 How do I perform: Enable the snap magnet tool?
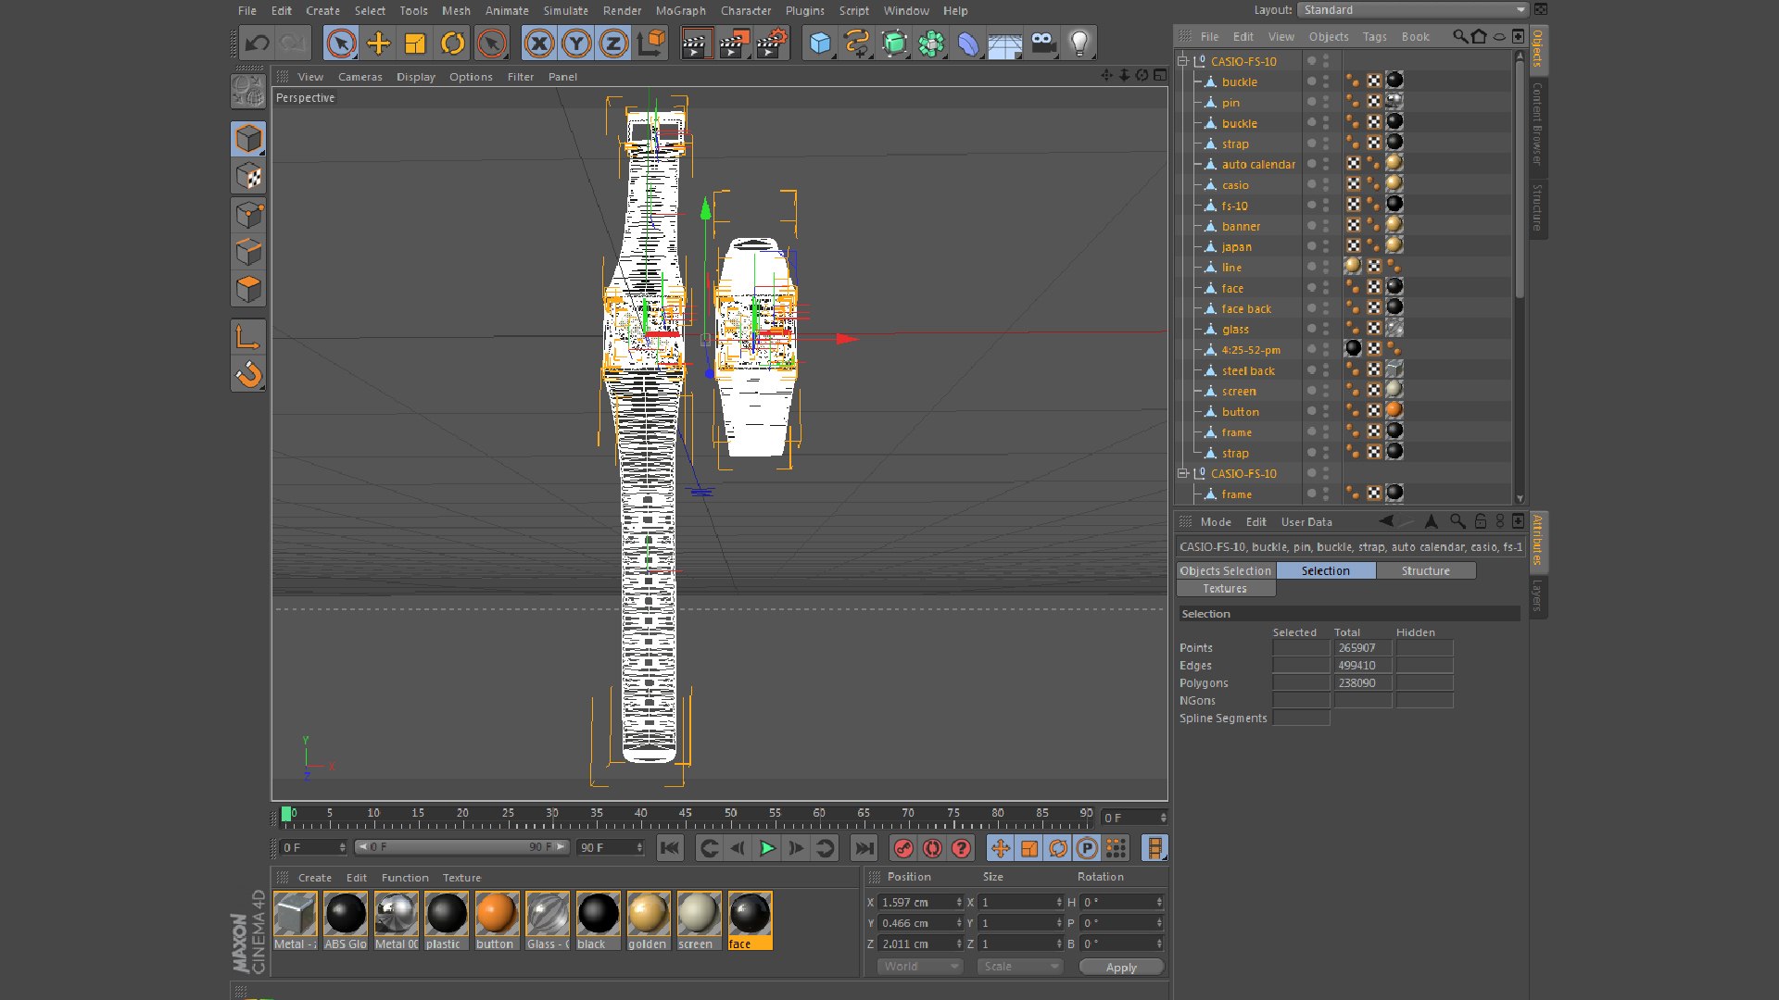(248, 375)
